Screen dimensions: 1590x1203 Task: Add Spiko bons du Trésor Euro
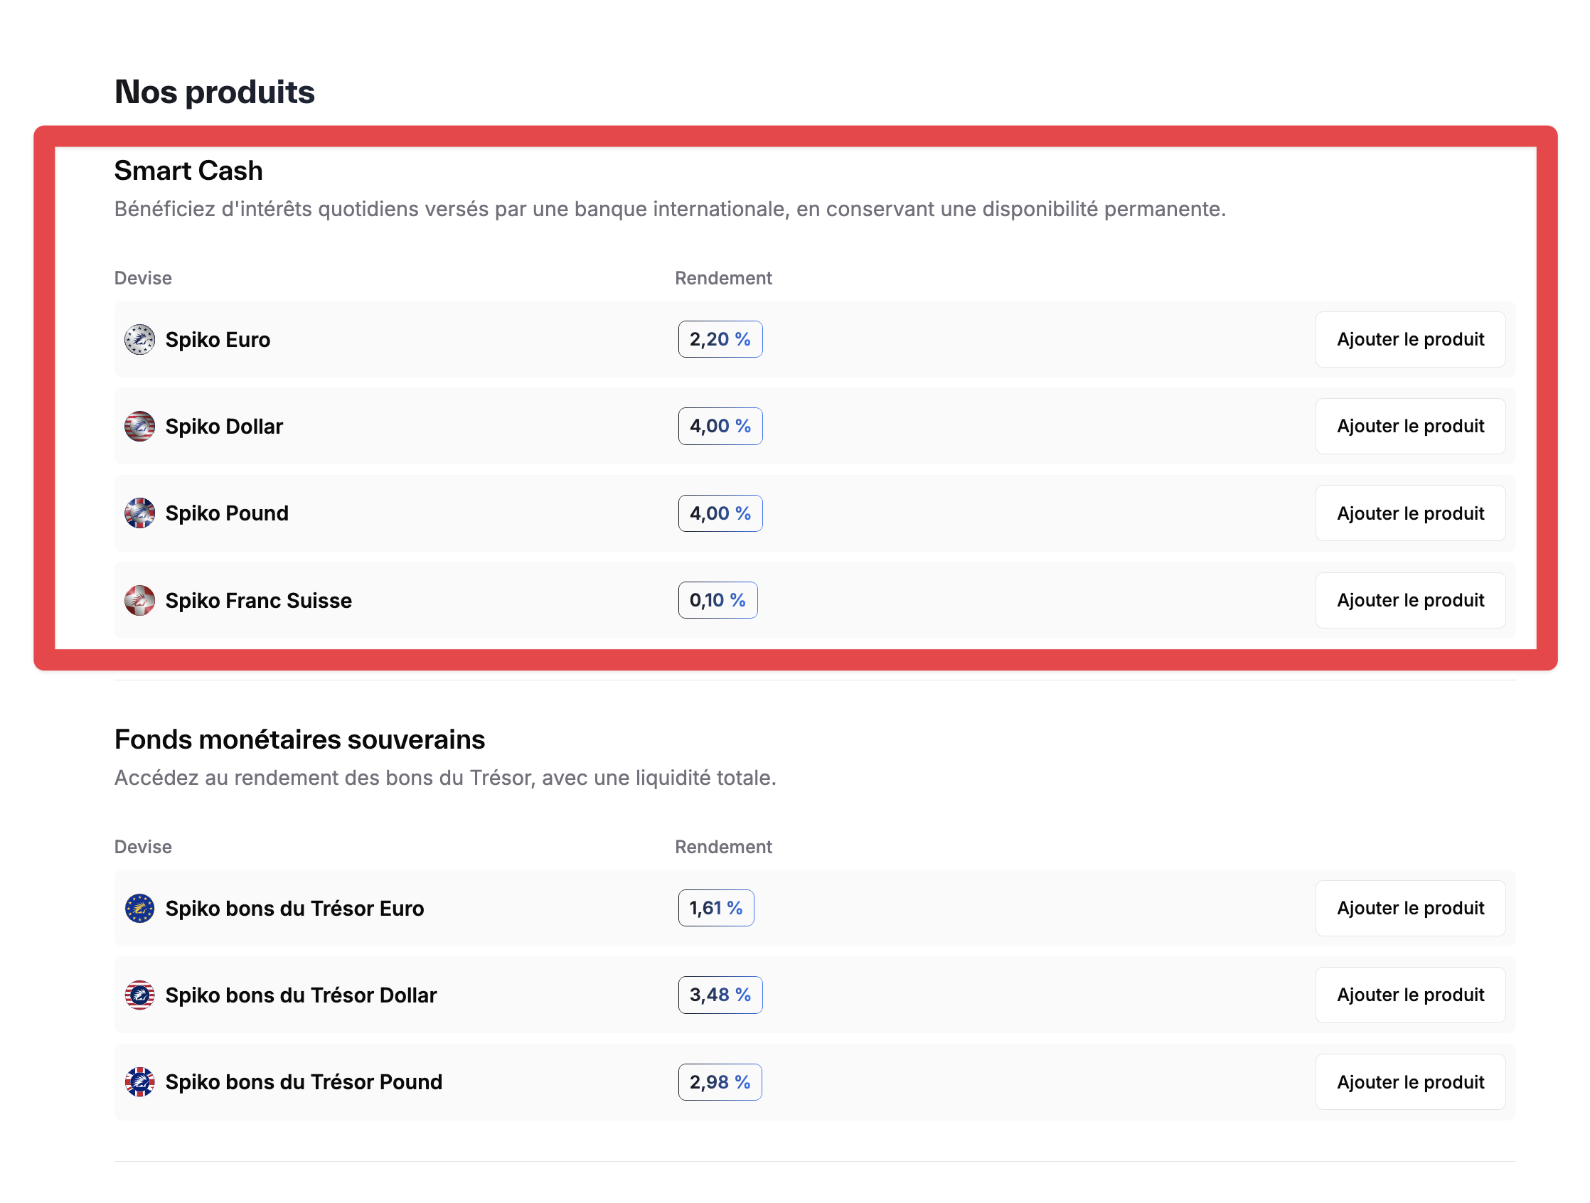[x=1409, y=909]
